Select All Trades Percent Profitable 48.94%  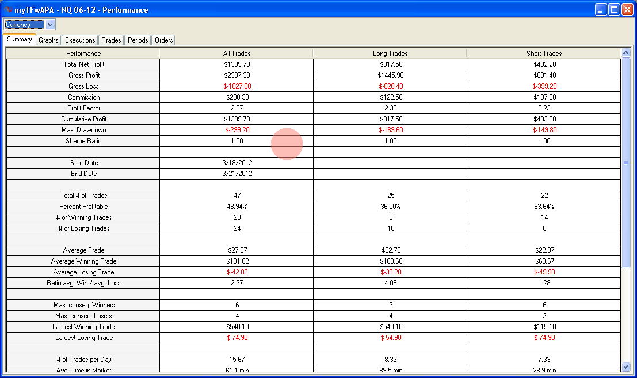[x=237, y=207]
